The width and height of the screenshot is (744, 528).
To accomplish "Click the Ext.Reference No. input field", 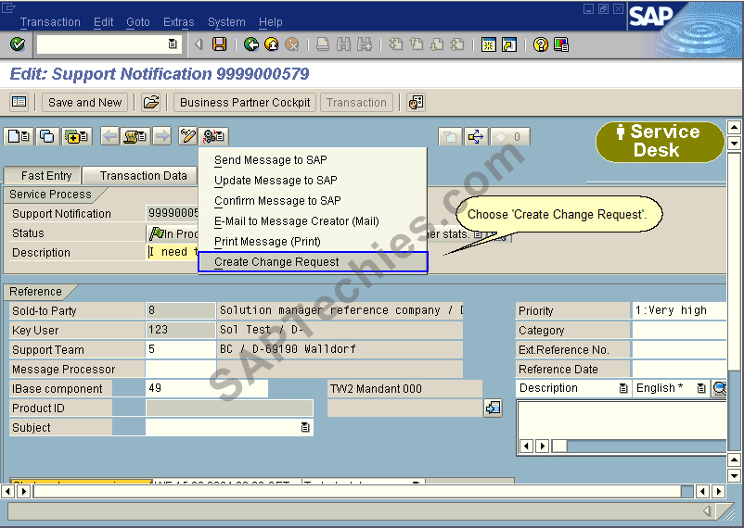I will point(679,349).
